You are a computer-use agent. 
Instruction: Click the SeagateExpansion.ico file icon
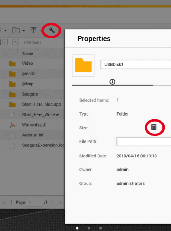[12, 145]
